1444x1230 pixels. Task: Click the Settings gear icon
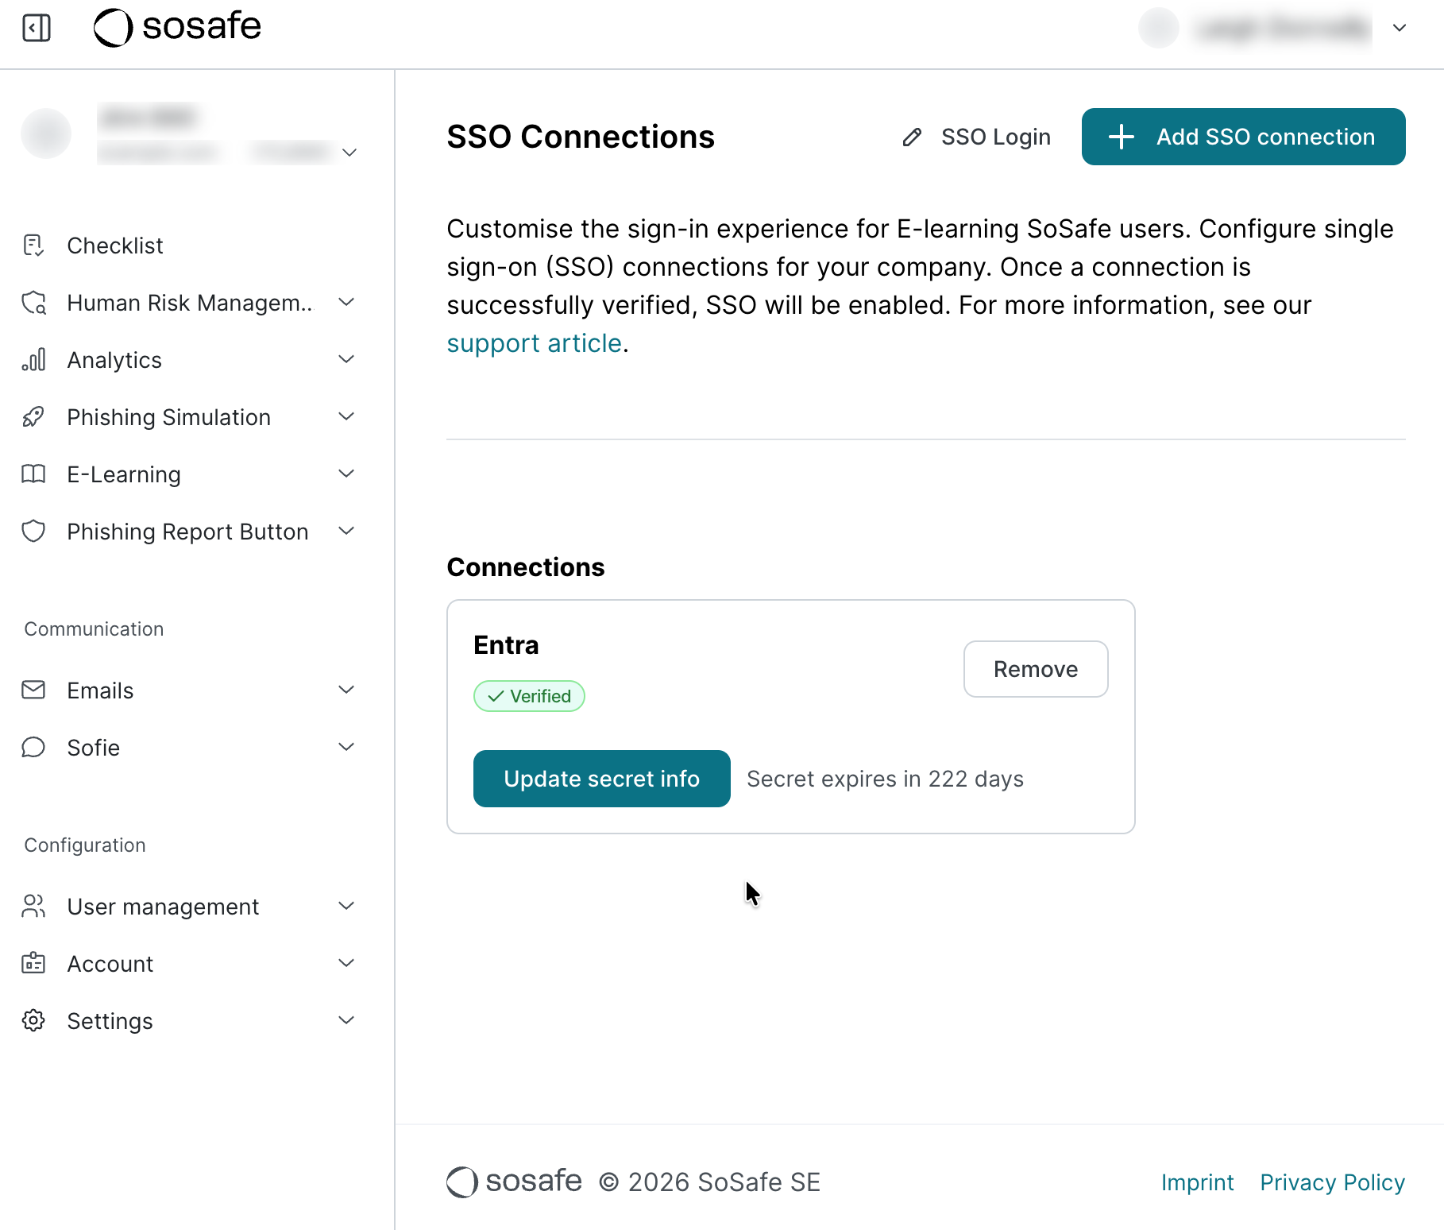[33, 1021]
